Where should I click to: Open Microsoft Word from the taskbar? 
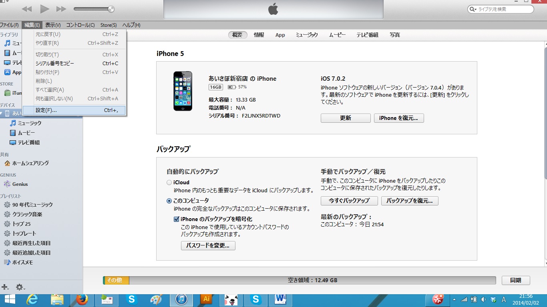tap(281, 299)
